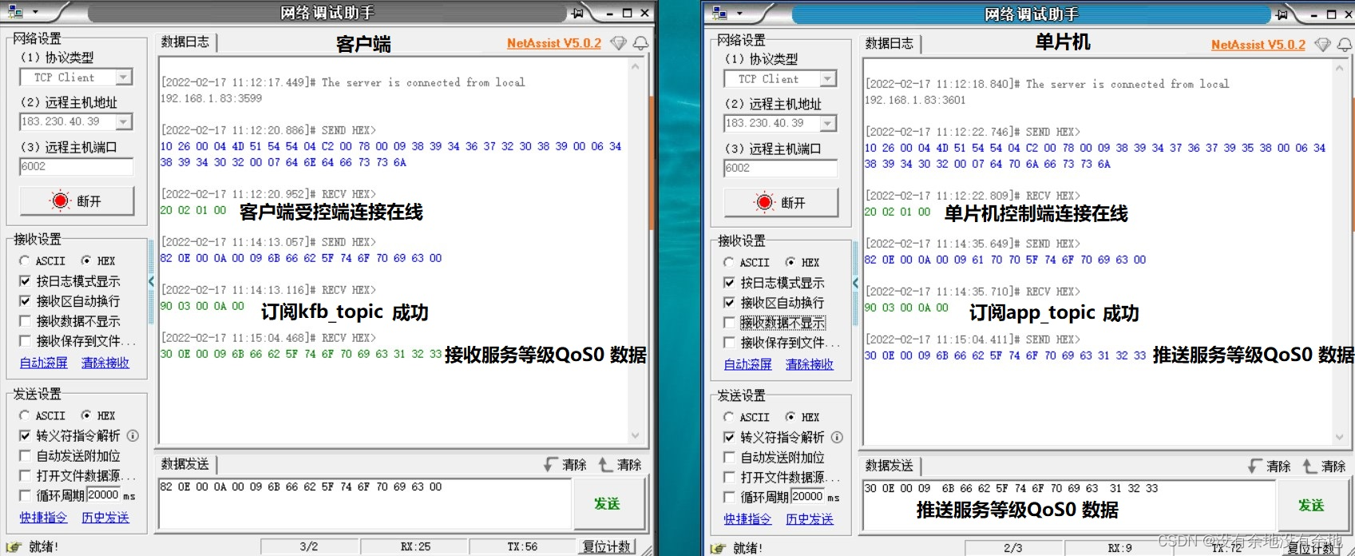This screenshot has height=556, width=1355.
Task: Click red connection indicator in left window
Action: click(60, 201)
